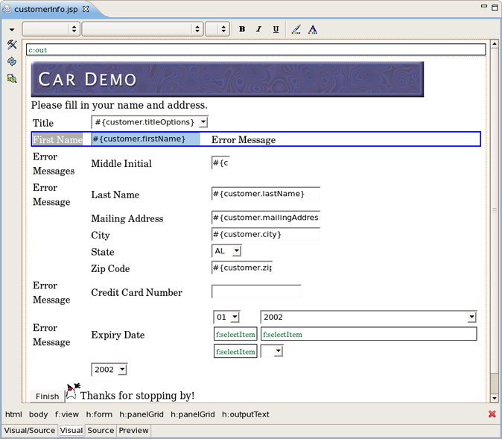Click the customer.zip input field

(x=242, y=268)
